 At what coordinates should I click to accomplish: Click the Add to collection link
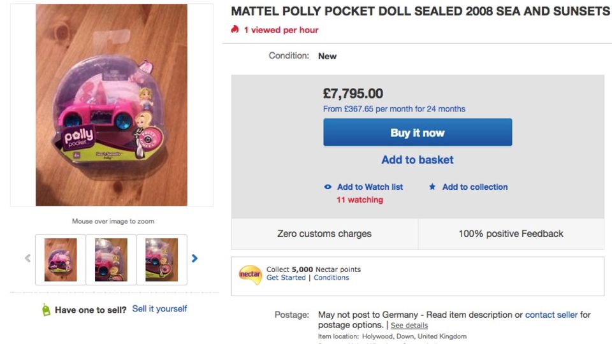pos(475,187)
